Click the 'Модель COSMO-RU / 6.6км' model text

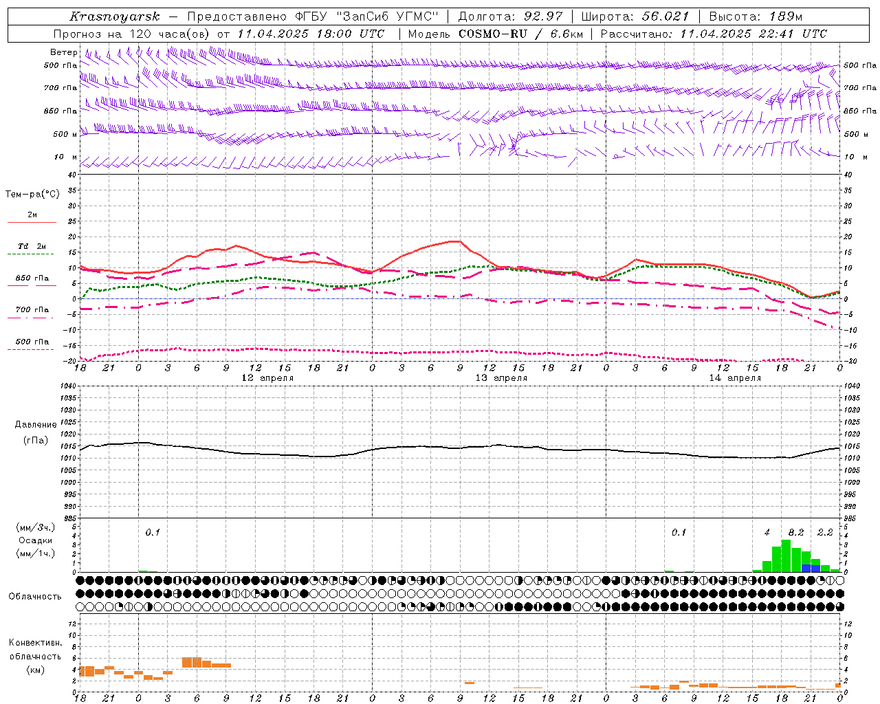(496, 34)
